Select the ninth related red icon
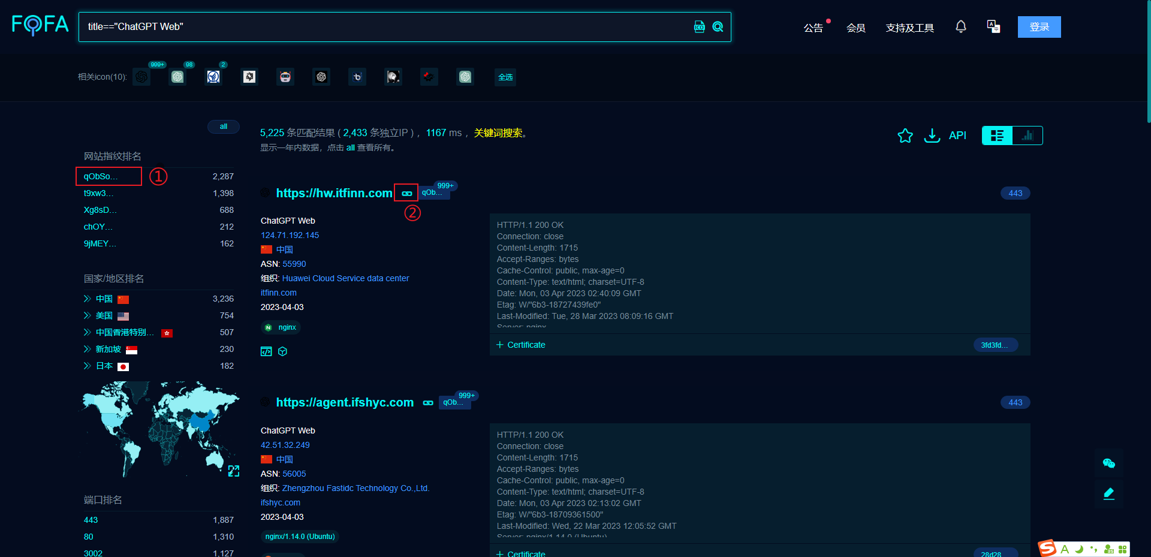1151x557 pixels. point(429,77)
